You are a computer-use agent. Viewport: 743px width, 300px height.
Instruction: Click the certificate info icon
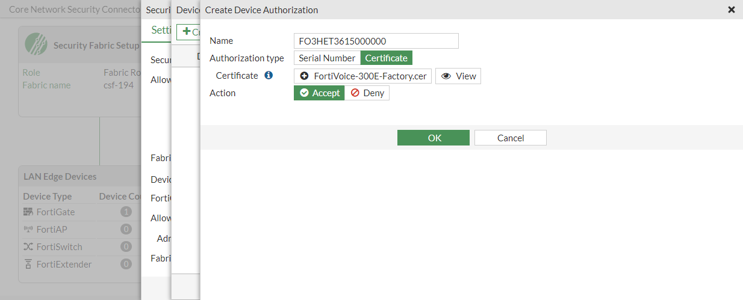[269, 76]
